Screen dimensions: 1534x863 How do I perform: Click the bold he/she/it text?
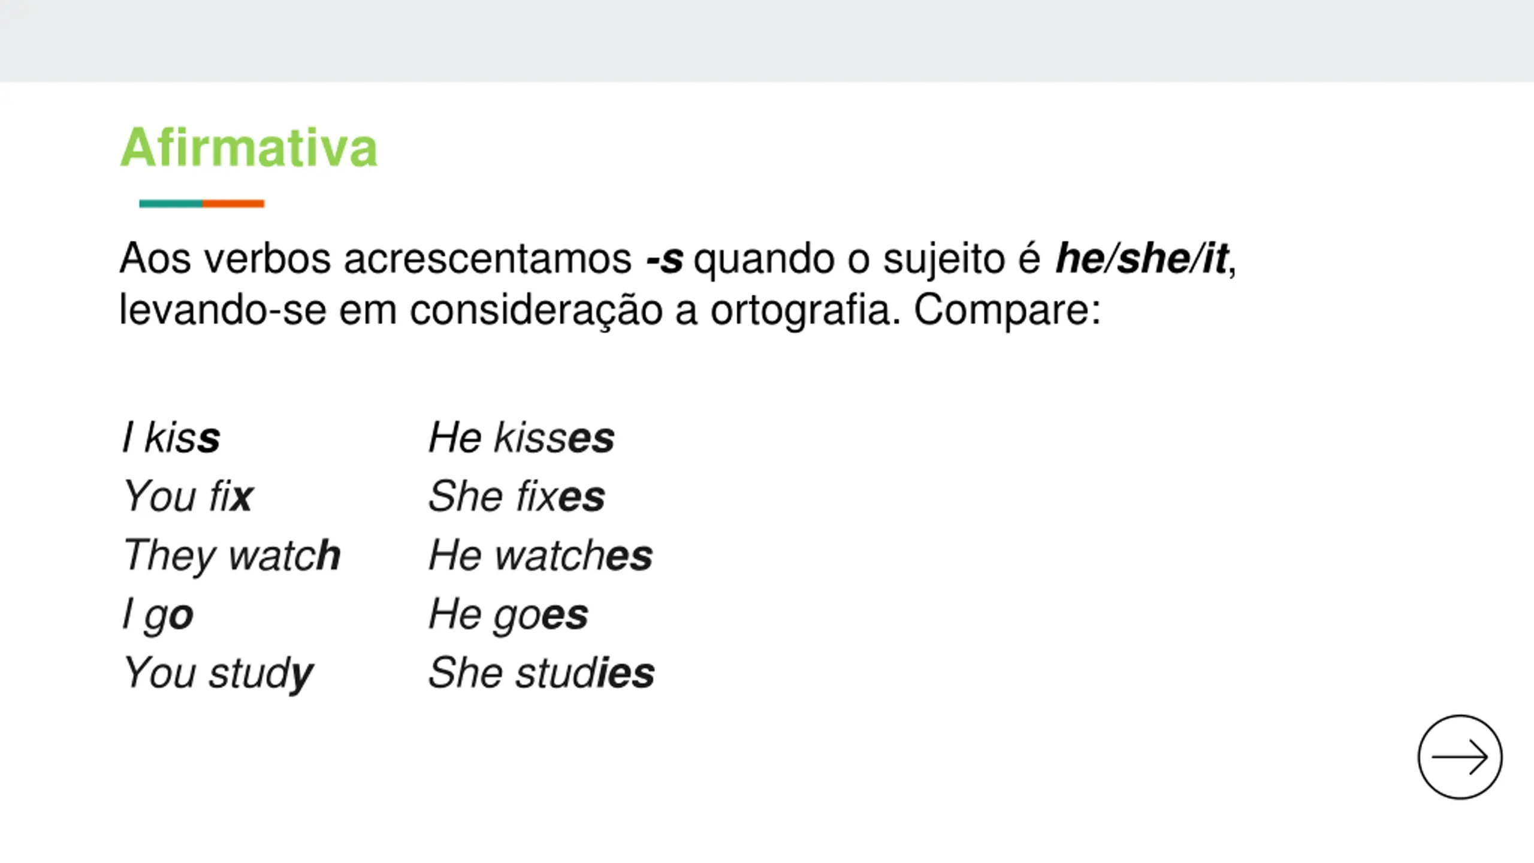click(1141, 258)
